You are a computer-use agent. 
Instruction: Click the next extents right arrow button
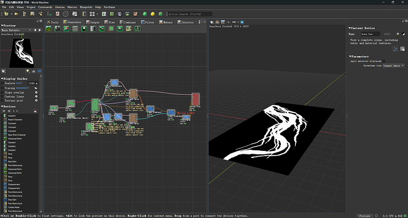tap(40, 30)
